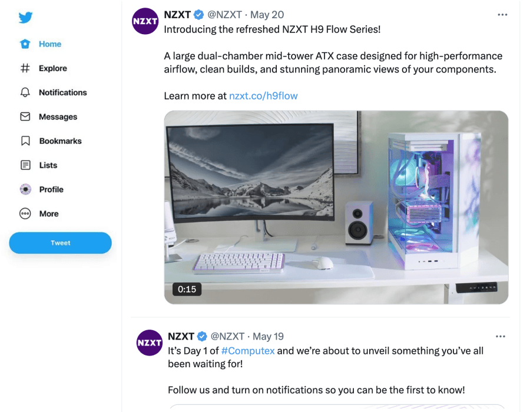Click the Twitter bird logo

25,17
